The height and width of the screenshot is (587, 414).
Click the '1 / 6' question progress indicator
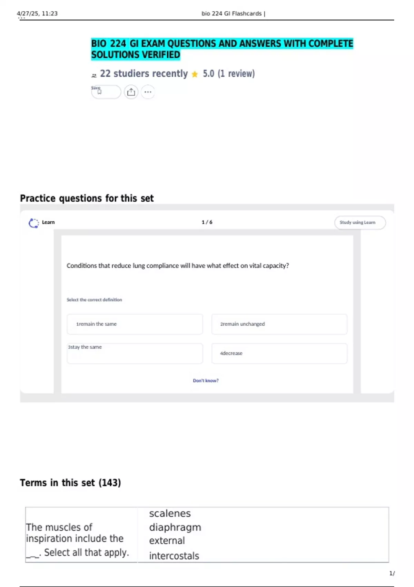[x=207, y=222]
